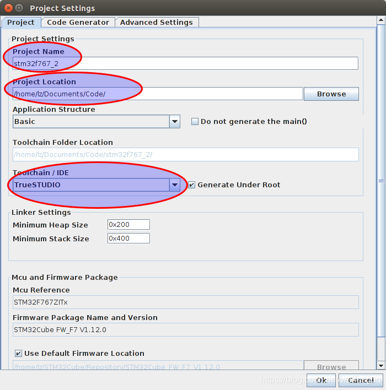Click the Toolchain Folder Location label
386x390 pixels.
(63, 143)
